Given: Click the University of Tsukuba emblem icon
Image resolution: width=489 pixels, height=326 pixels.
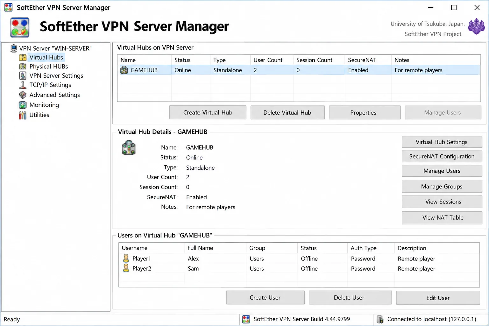Looking at the screenshot, I should tap(476, 26).
